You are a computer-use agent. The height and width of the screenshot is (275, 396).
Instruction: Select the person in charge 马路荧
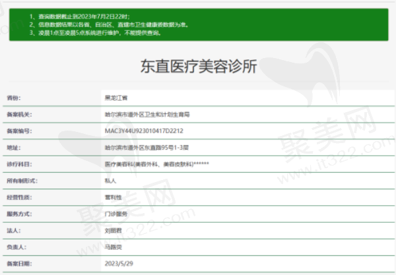coord(114,247)
